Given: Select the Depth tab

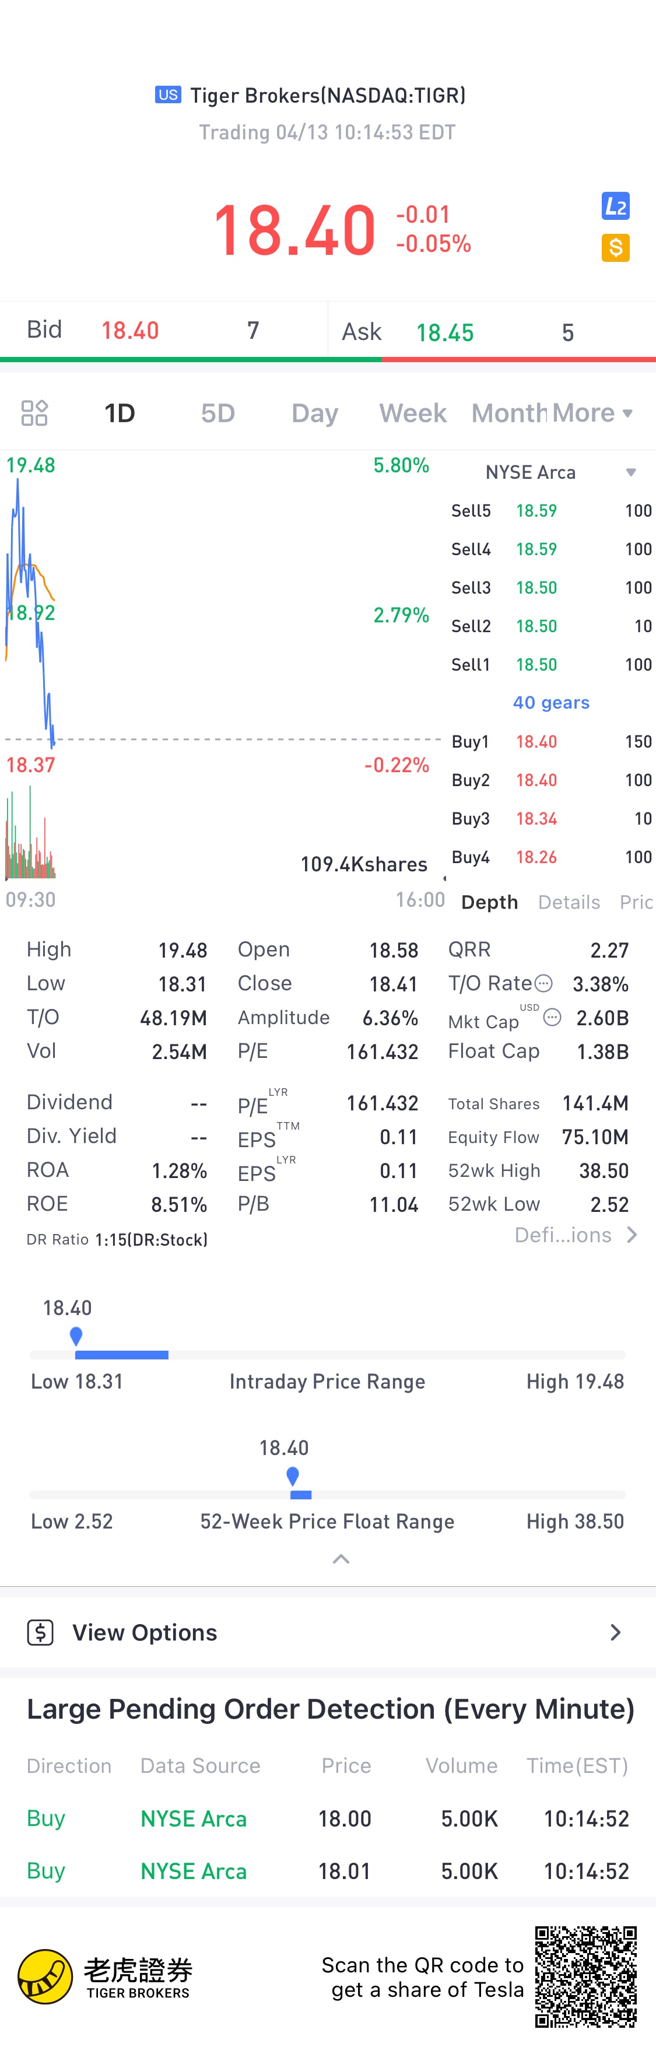Looking at the screenshot, I should pyautogui.click(x=489, y=902).
